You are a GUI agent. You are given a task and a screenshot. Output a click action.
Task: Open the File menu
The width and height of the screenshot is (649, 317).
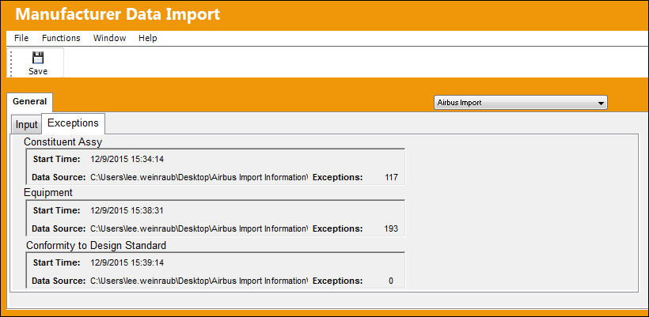pos(21,38)
